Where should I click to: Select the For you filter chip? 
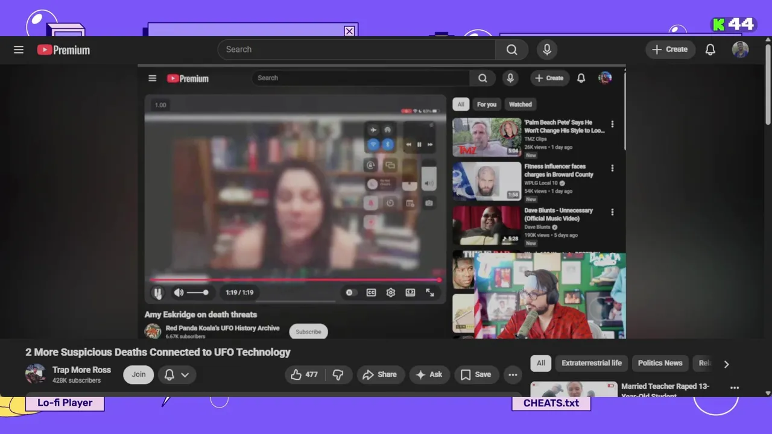(x=487, y=104)
